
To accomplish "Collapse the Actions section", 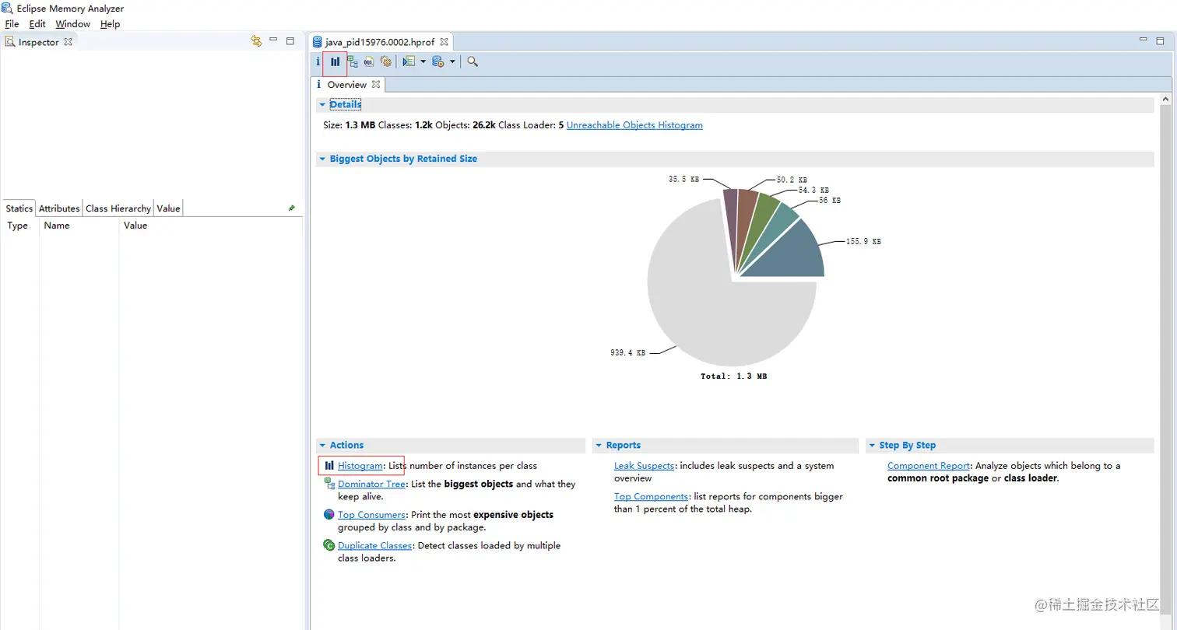I will [x=322, y=446].
